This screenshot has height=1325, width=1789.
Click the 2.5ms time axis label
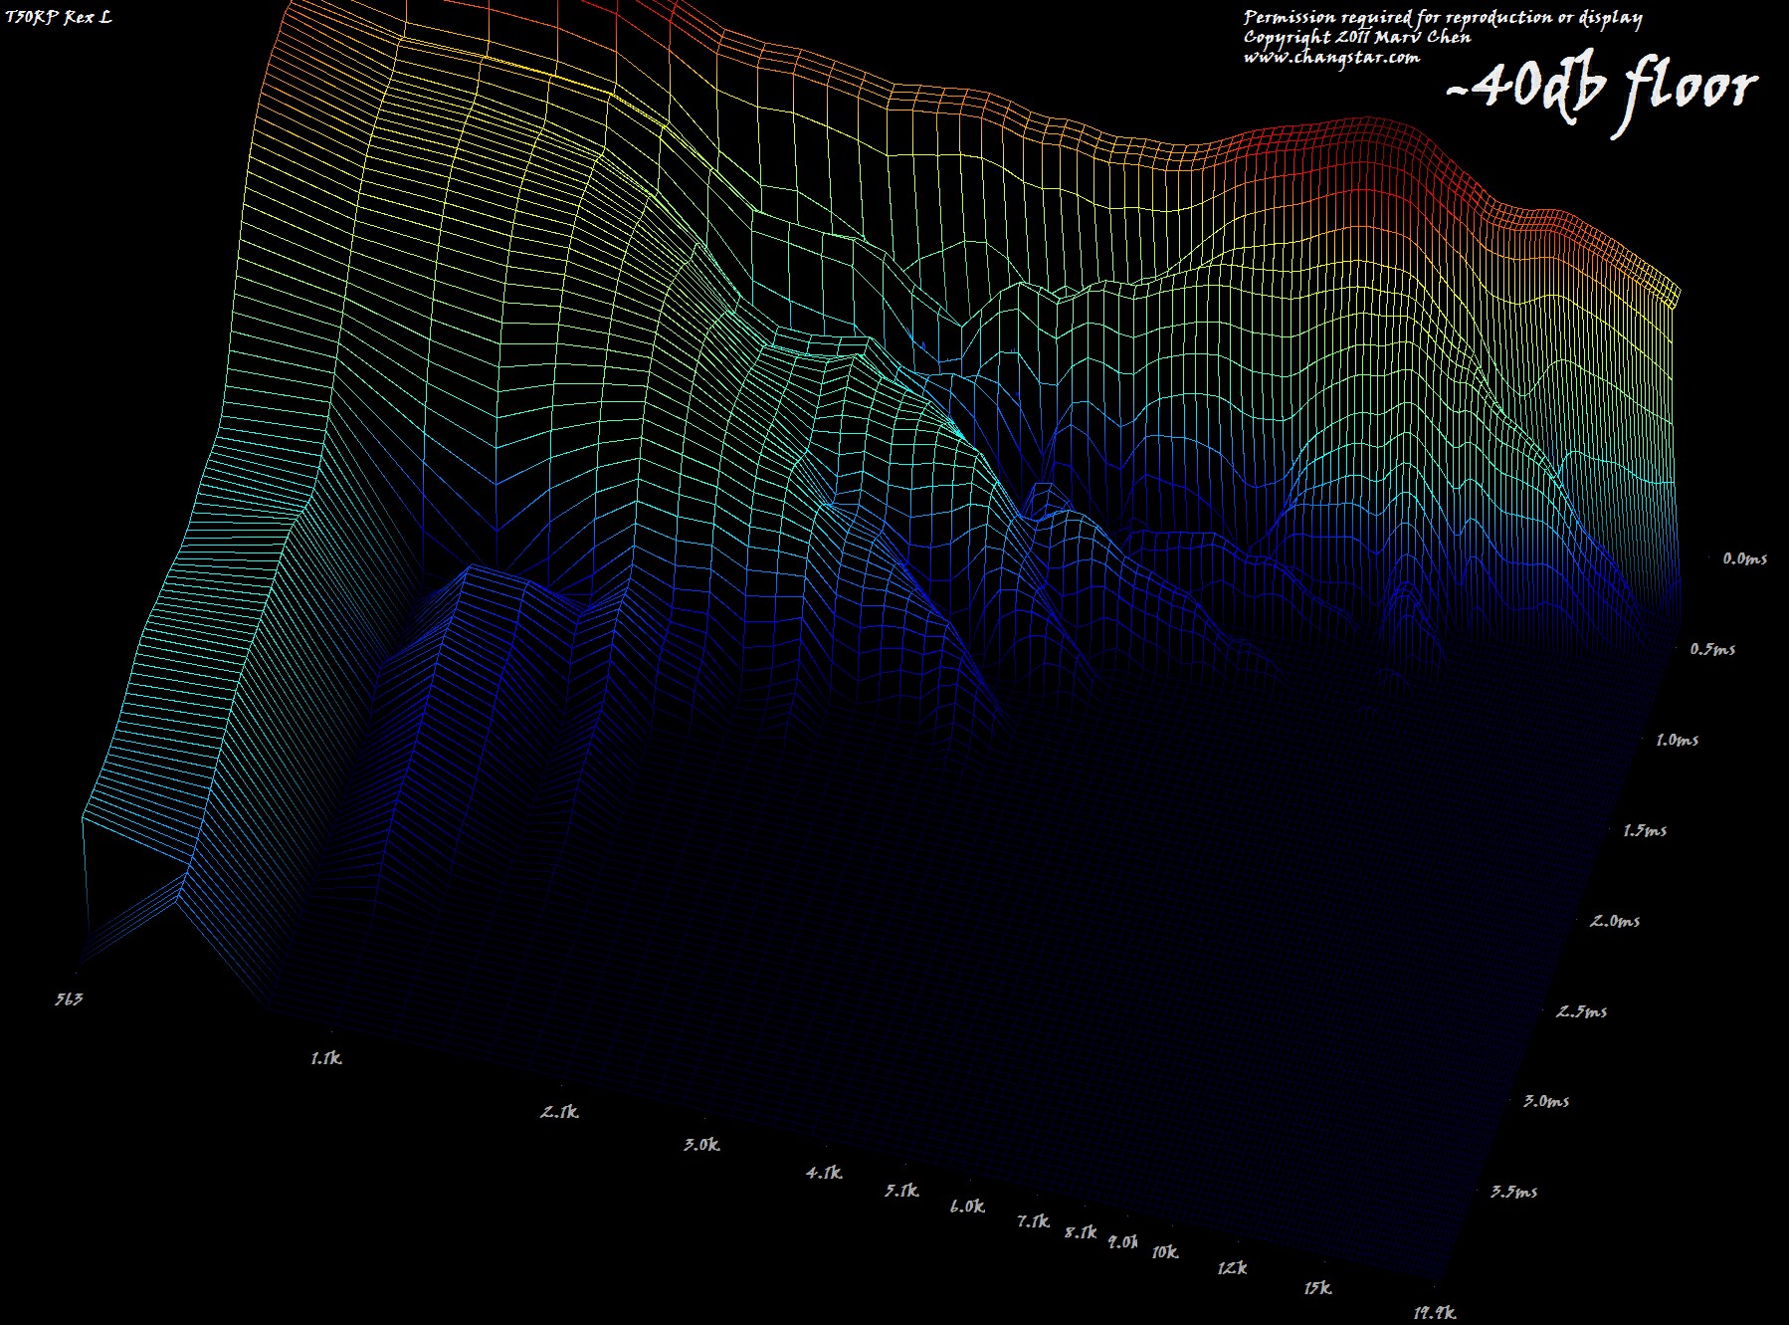click(x=1582, y=1012)
